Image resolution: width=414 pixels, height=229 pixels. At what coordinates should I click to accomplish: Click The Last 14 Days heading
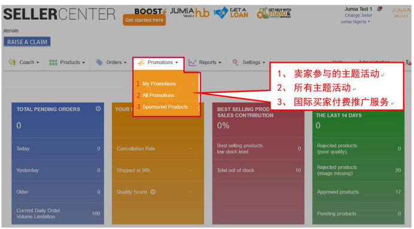click(339, 115)
